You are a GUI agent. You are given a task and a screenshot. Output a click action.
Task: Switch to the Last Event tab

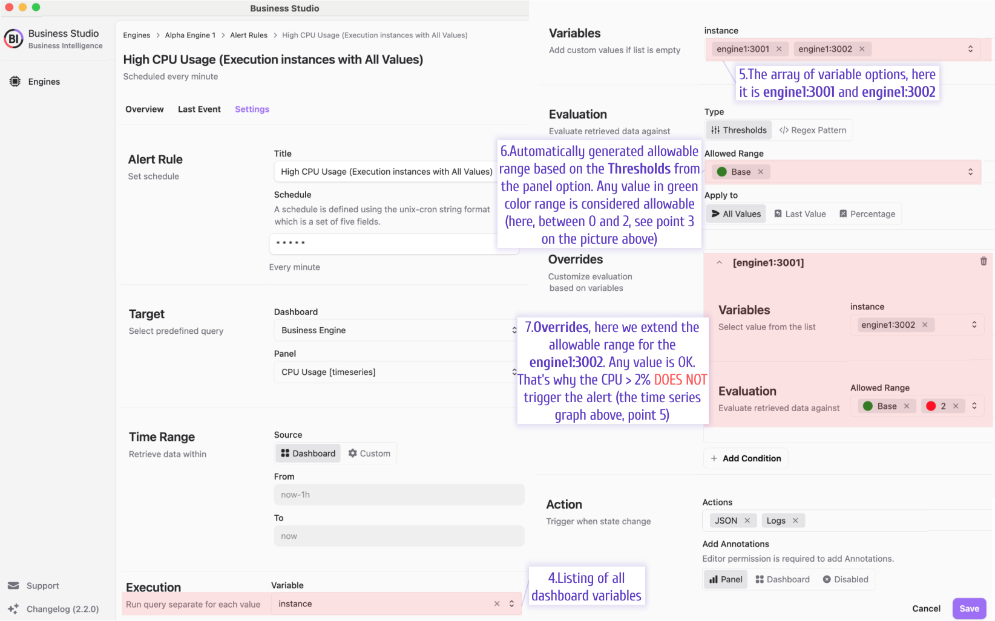tap(199, 109)
